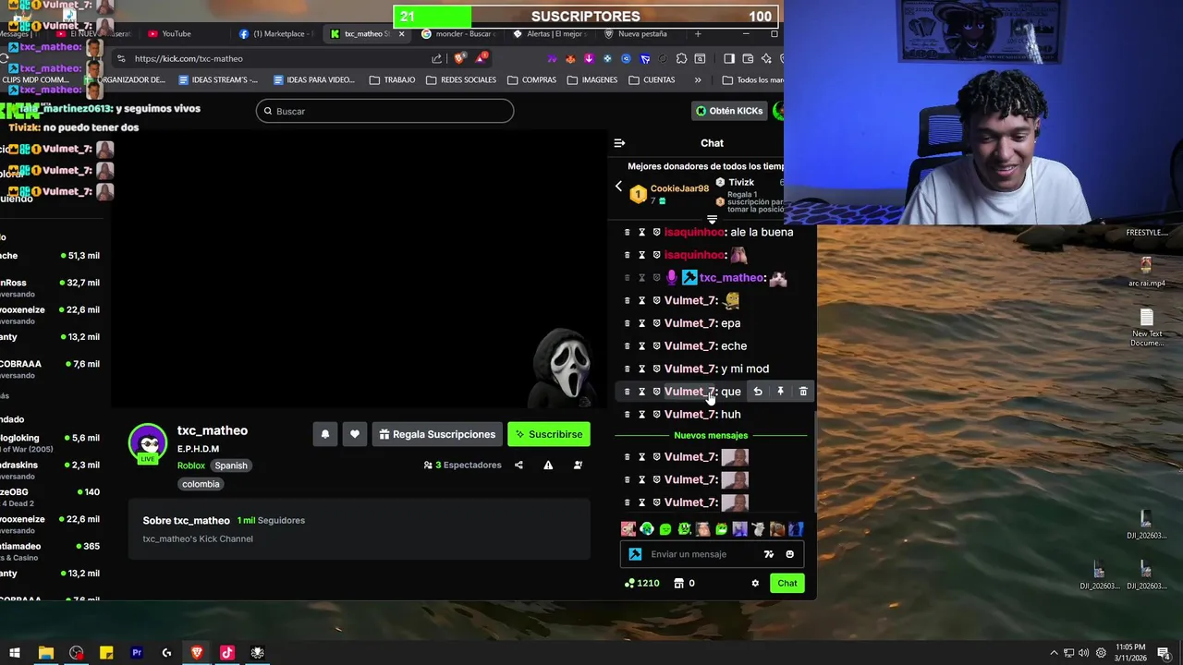Follow the channel with the heart icon
Screen dimensions: 1183x665
click(x=354, y=434)
